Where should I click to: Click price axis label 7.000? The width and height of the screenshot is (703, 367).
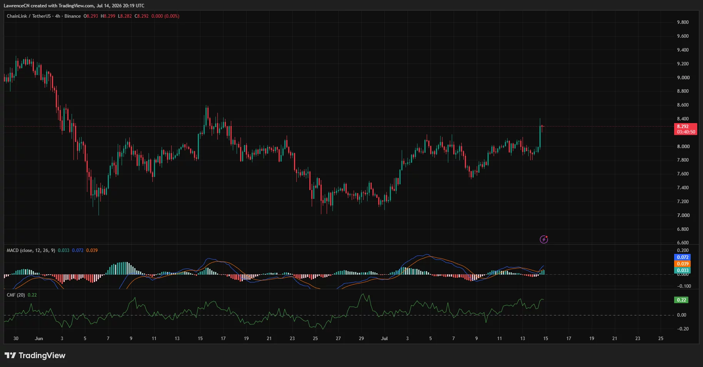click(683, 215)
